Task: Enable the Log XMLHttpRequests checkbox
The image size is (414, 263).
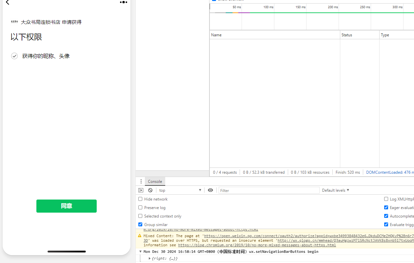Action: (386, 199)
